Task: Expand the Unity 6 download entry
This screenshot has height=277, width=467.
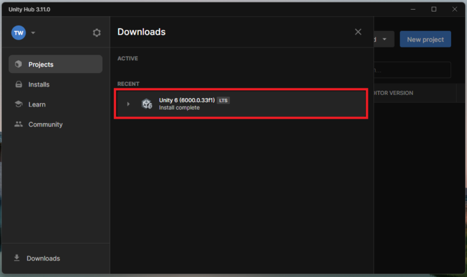Action: click(x=128, y=104)
